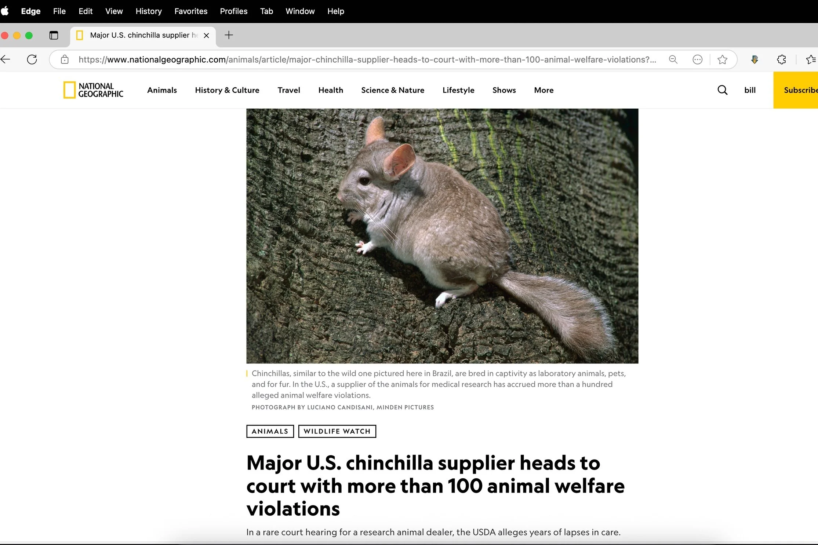Click the site lock info icon
Screen dimensions: 818x545
coord(65,59)
